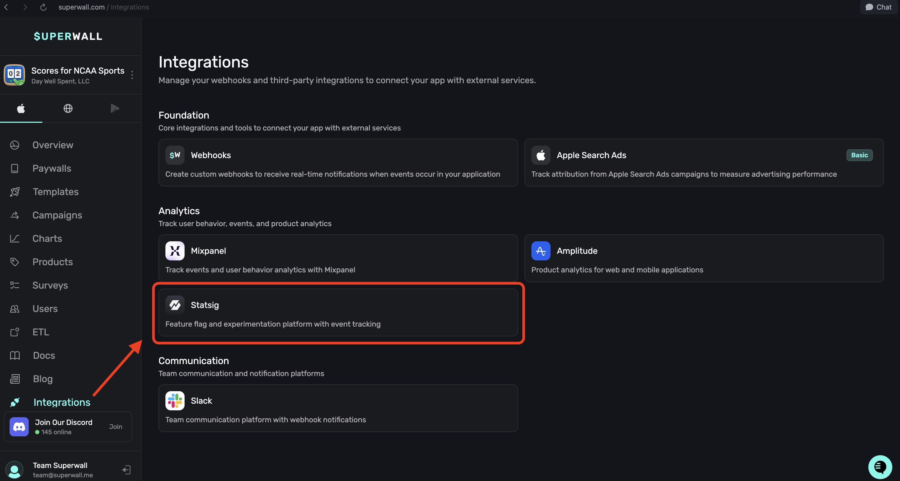
Task: Click the Templates rocket icon
Action: pyautogui.click(x=15, y=192)
